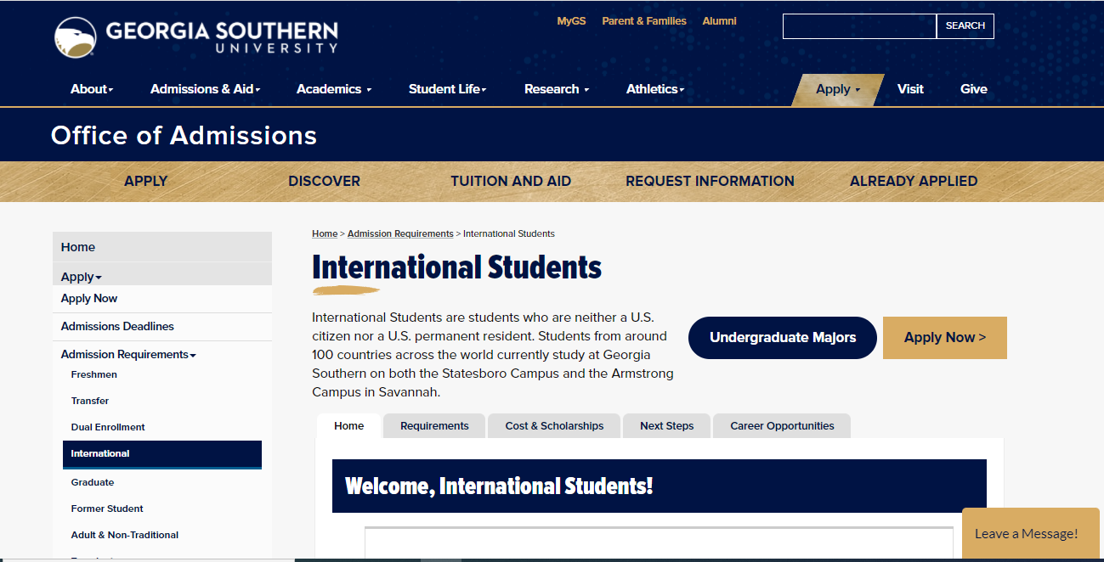Click into the site search field
1104x562 pixels.
[x=859, y=26]
